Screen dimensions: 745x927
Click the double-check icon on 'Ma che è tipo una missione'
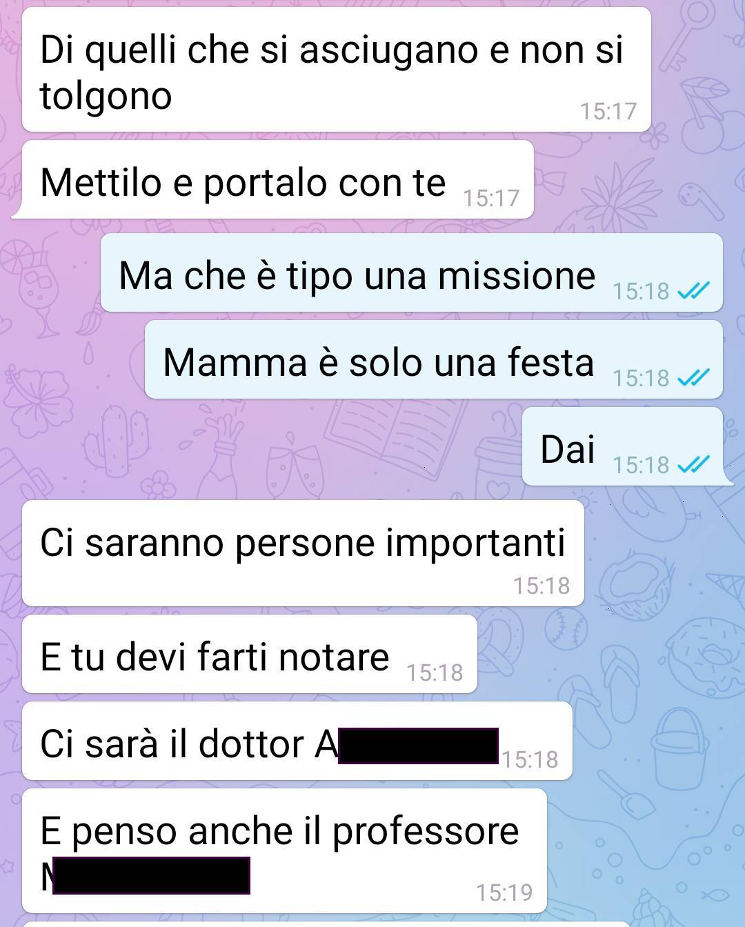point(693,292)
